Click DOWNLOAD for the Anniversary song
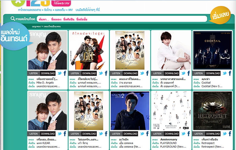 point(172,134)
